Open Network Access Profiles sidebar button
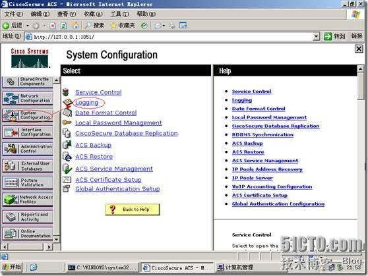 [28, 200]
